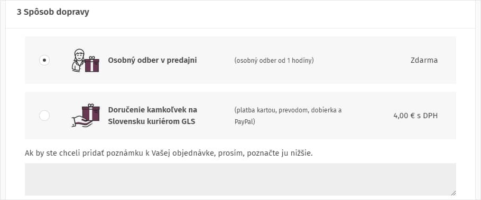This screenshot has height=200, width=481.
Task: Click the Osobný odber v predajni label
Action: point(152,60)
